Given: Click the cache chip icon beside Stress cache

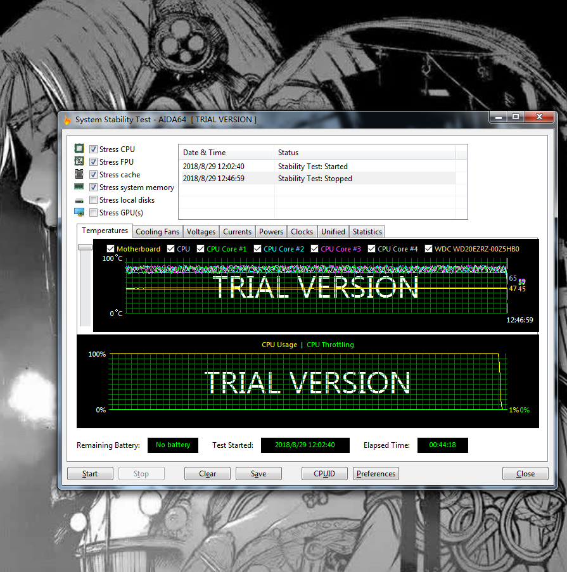Looking at the screenshot, I should pos(79,174).
